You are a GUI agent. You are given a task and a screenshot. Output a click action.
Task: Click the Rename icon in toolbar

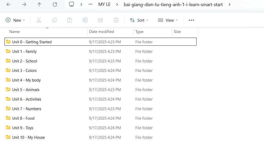click(85, 20)
